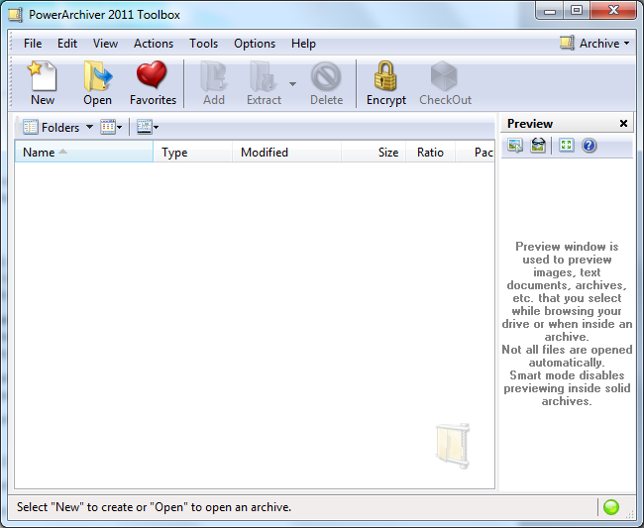Open the preview layout dropdown icon
This screenshot has width=644, height=528.
pos(148,127)
